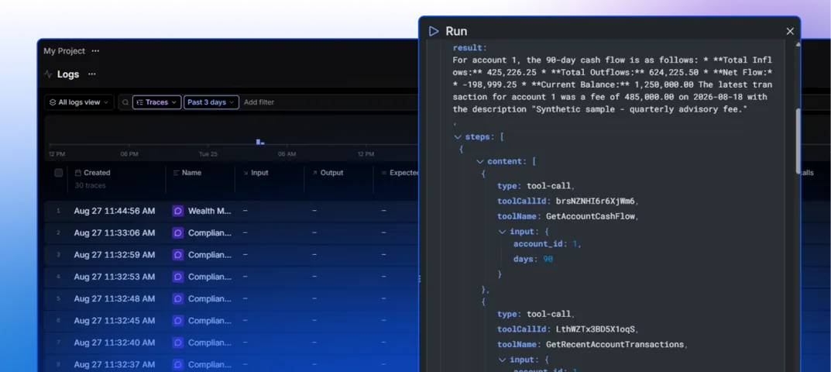
Task: Click the Logs activity pulse icon
Action: [48, 74]
